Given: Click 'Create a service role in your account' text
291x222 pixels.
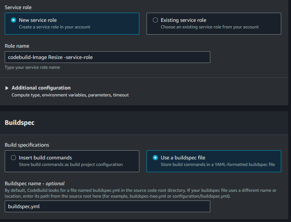Looking at the screenshot, I should point(55,27).
